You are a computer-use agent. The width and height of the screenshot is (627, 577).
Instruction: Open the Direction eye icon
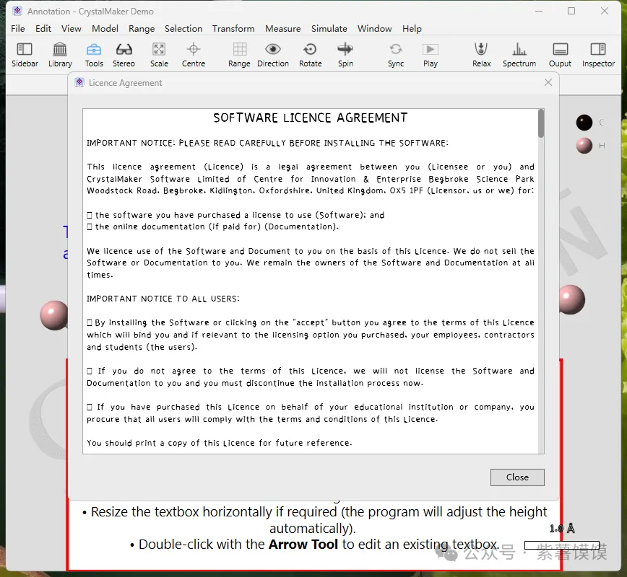click(273, 50)
